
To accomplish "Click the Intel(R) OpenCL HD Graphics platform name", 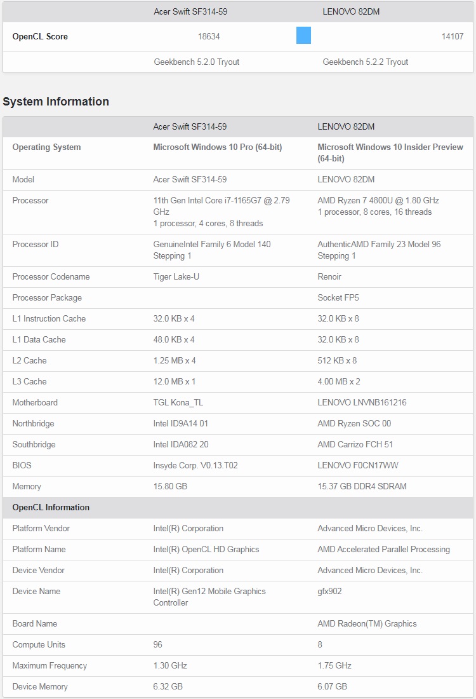I will click(x=206, y=550).
